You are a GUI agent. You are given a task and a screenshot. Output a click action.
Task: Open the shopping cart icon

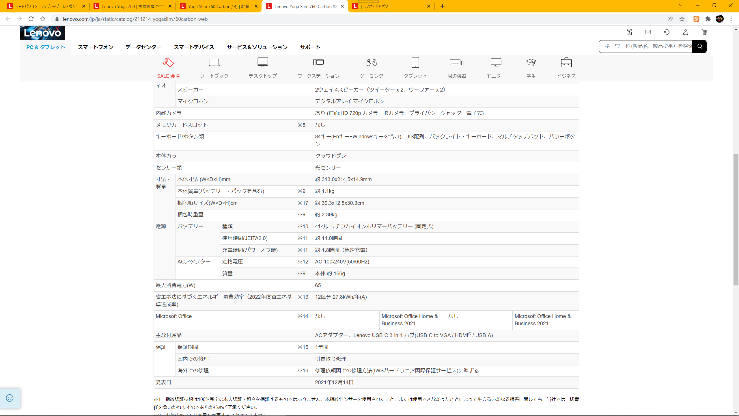(704, 32)
